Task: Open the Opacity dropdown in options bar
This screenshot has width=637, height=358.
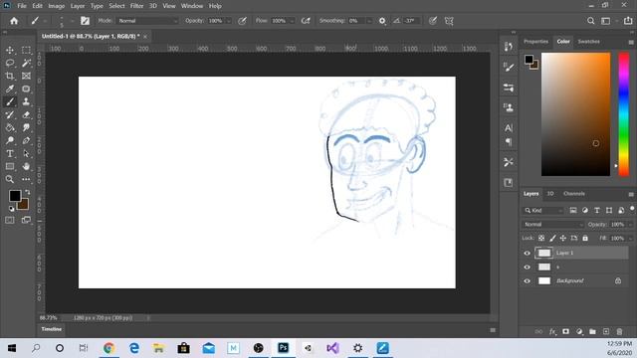Action: pyautogui.click(x=229, y=21)
